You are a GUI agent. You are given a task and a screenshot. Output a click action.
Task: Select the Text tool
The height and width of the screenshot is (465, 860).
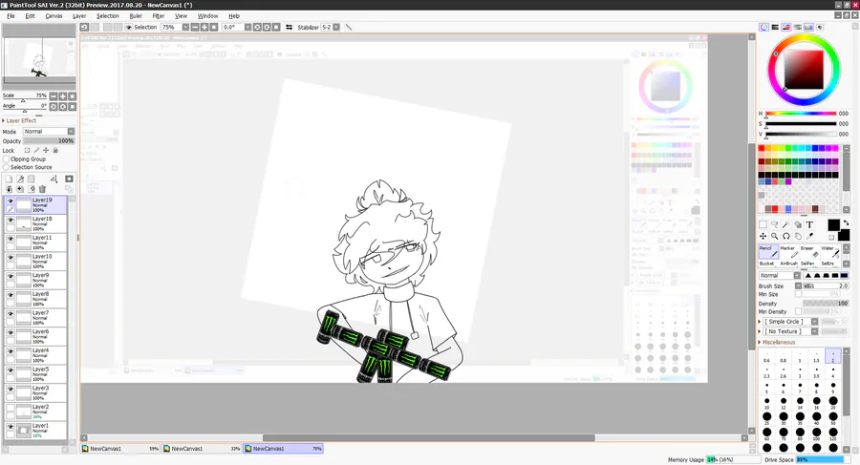click(809, 224)
